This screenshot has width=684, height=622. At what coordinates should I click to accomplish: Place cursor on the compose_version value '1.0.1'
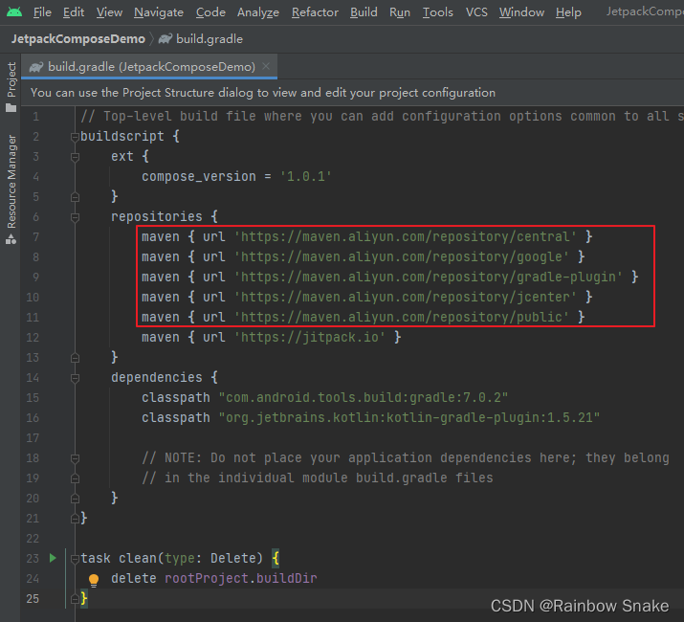[x=305, y=176]
